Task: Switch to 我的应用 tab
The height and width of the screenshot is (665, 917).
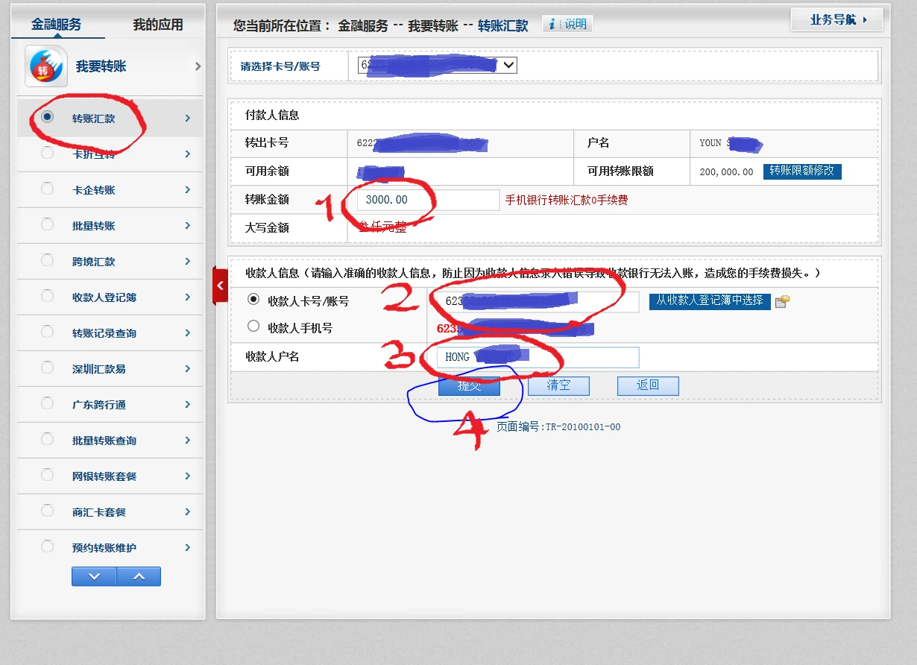Action: coord(158,25)
